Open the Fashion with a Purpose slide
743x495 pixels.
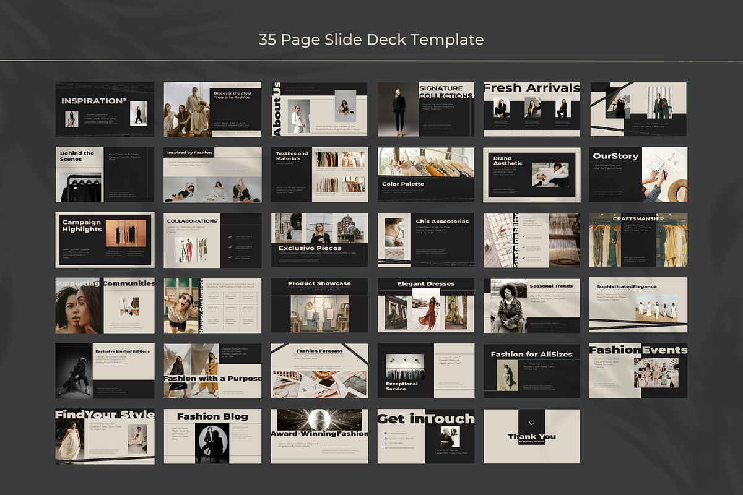tap(212, 371)
